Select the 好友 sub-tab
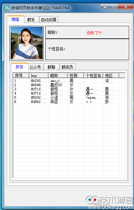 pyautogui.click(x=20, y=67)
